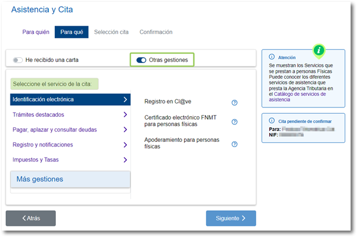The image size is (357, 237).
Task: Click the Atrás button
Action: 31,218
